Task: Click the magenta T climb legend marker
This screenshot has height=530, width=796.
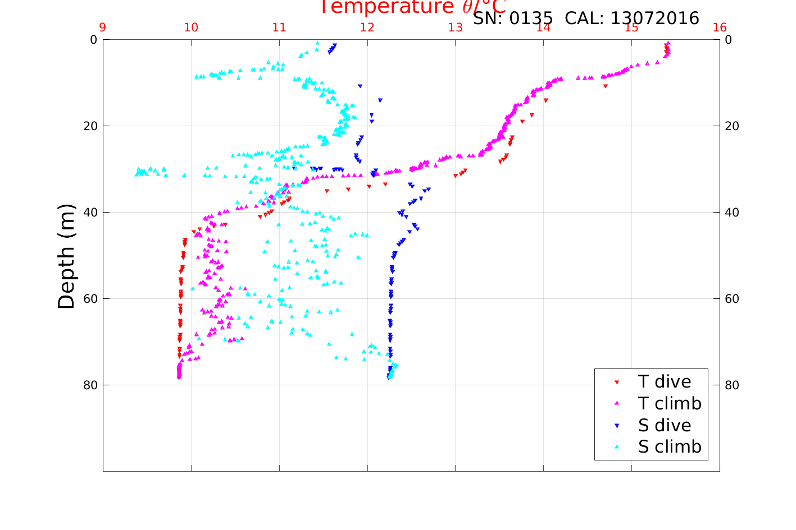Action: click(x=616, y=403)
